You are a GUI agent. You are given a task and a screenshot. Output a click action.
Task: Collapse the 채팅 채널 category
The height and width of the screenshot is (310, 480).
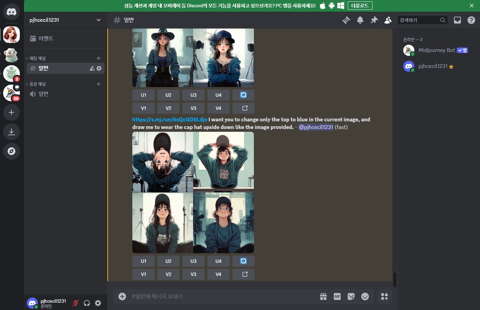click(37, 58)
